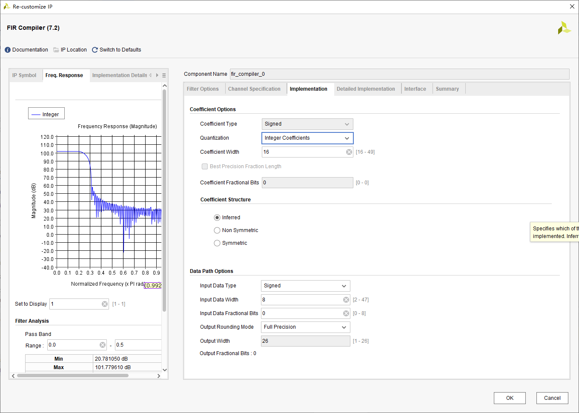
Task: Click the left panel horizontal scroll-left arrow
Action: [13, 376]
